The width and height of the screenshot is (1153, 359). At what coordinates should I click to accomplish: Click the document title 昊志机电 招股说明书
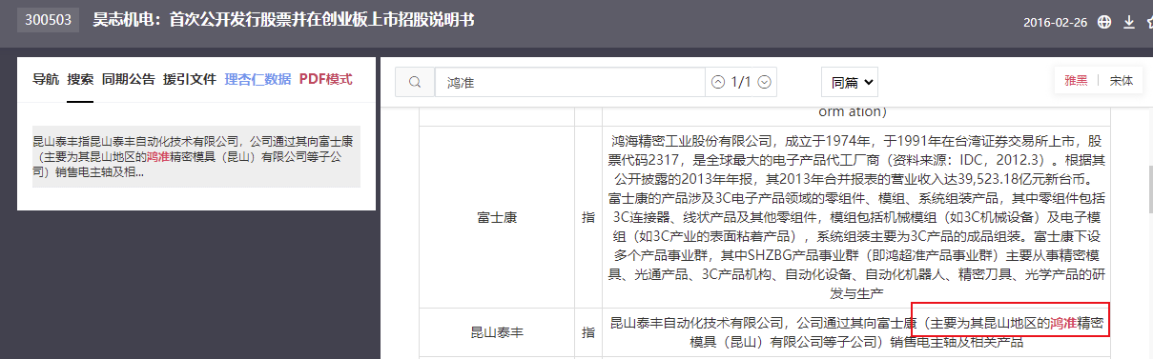283,21
